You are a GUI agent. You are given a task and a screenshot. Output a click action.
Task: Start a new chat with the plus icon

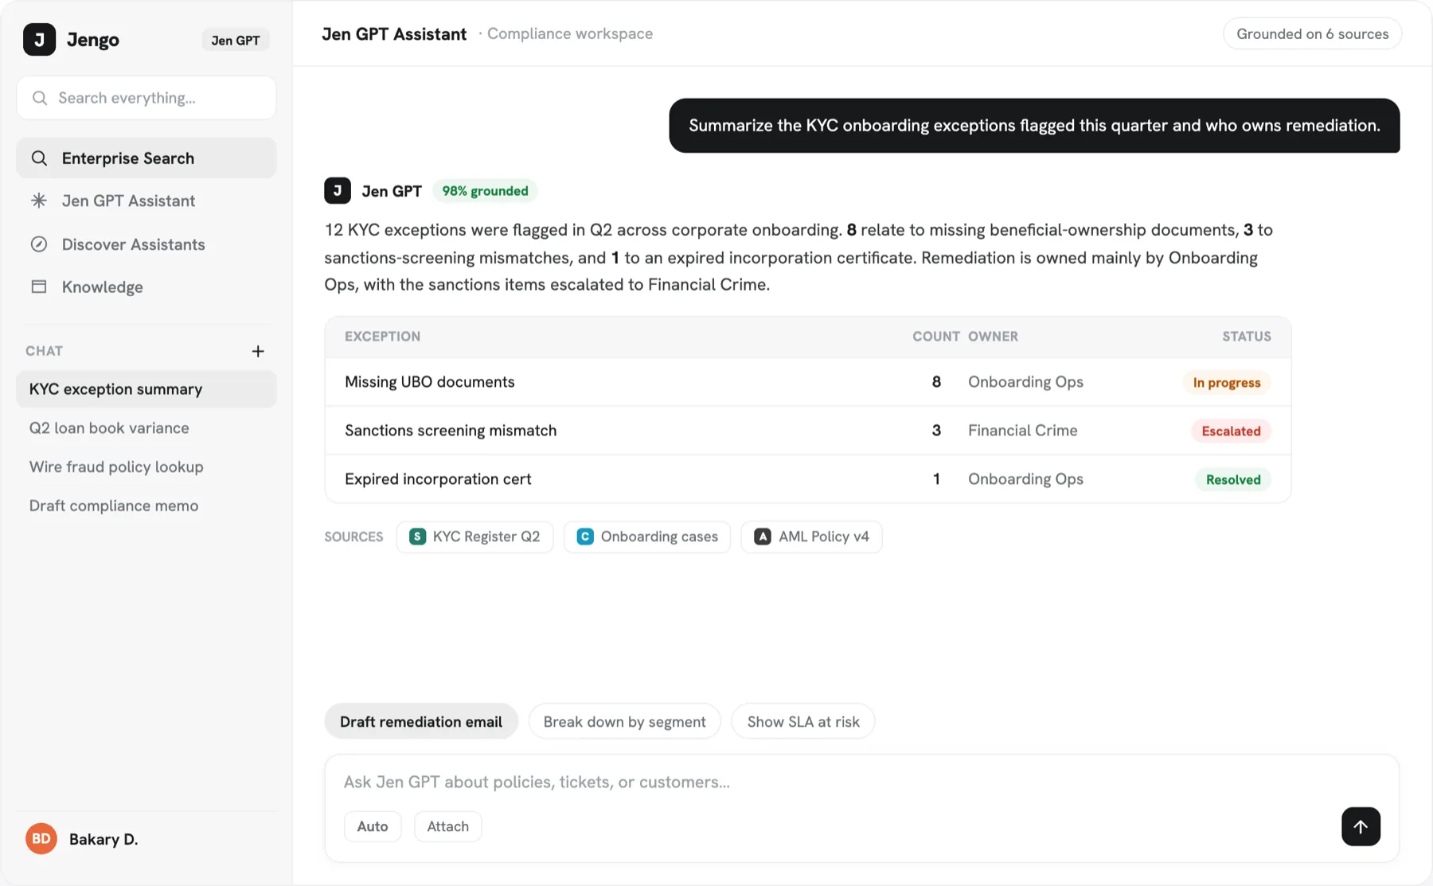pyautogui.click(x=258, y=351)
